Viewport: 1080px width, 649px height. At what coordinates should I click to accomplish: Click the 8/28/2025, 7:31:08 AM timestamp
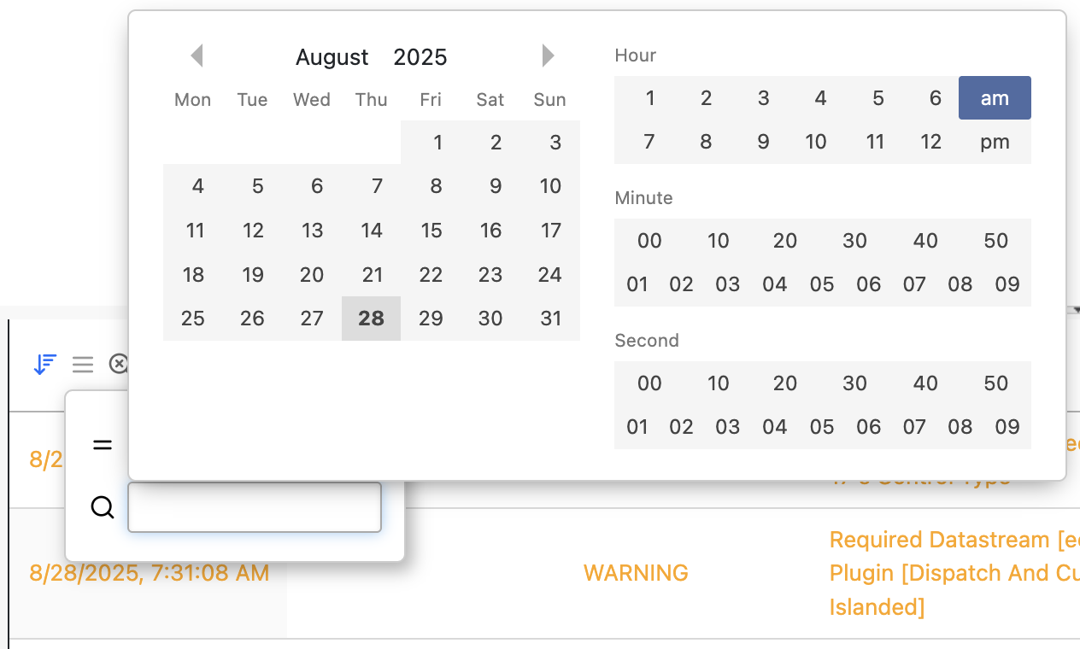point(150,573)
